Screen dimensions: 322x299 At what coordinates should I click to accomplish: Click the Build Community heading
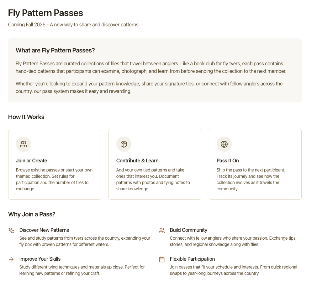pos(188,230)
